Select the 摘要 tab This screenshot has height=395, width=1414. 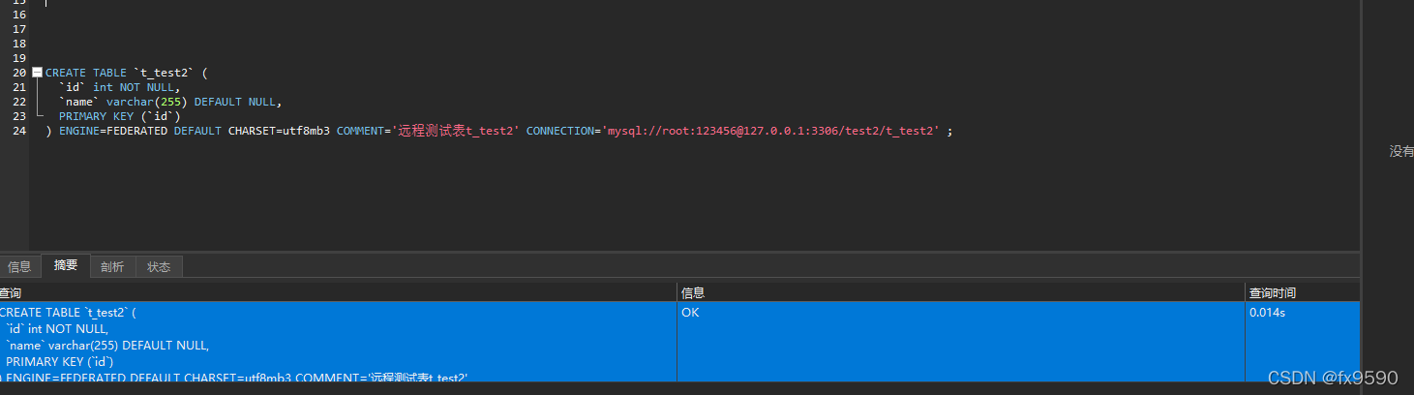point(66,266)
